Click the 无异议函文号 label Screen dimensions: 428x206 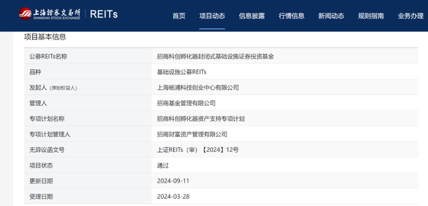47,150
